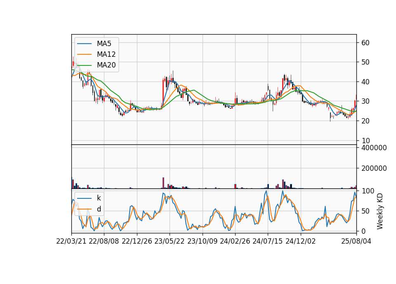Click the orange MA12 legend line
This screenshot has width=396, height=284.
[84, 54]
